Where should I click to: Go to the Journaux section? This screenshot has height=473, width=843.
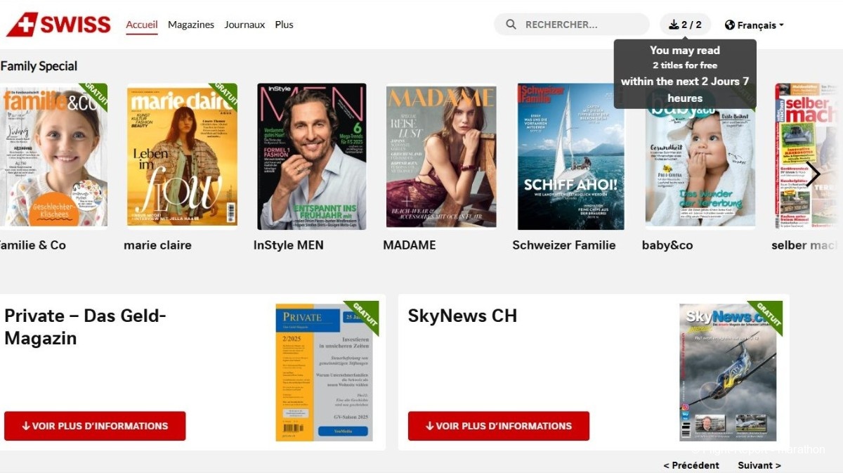tap(244, 25)
